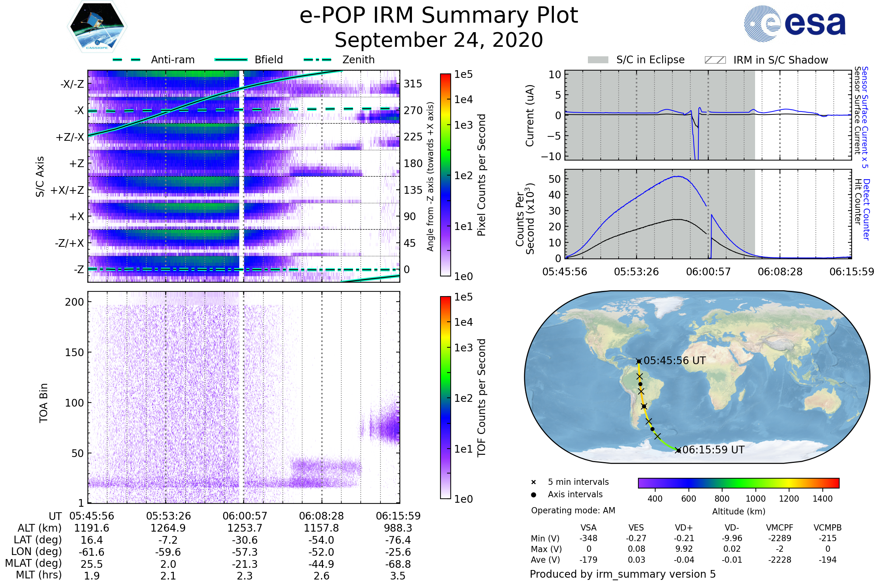Image resolution: width=878 pixels, height=585 pixels.
Task: Click the VMCPF voltage column header
Action: click(x=780, y=528)
